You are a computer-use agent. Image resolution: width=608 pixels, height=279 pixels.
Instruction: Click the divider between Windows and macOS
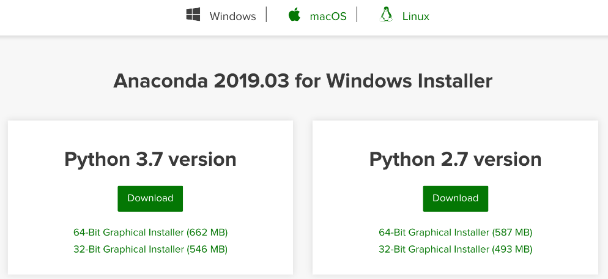tap(267, 15)
